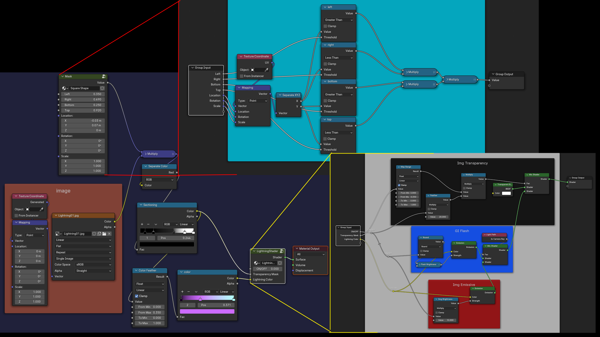The height and width of the screenshot is (337, 600).
Task: Click the black color swatch in Sectioning node
Action: coord(167,244)
